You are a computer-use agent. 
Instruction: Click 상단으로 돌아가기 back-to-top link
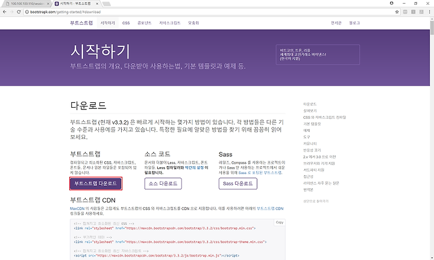tap(316, 202)
